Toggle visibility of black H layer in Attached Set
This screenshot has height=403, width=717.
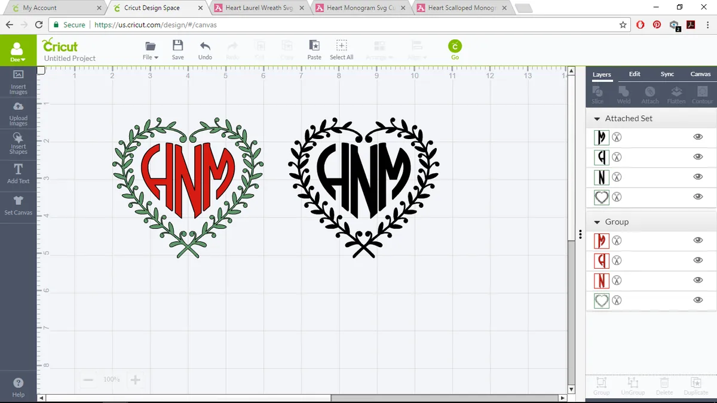(697, 157)
